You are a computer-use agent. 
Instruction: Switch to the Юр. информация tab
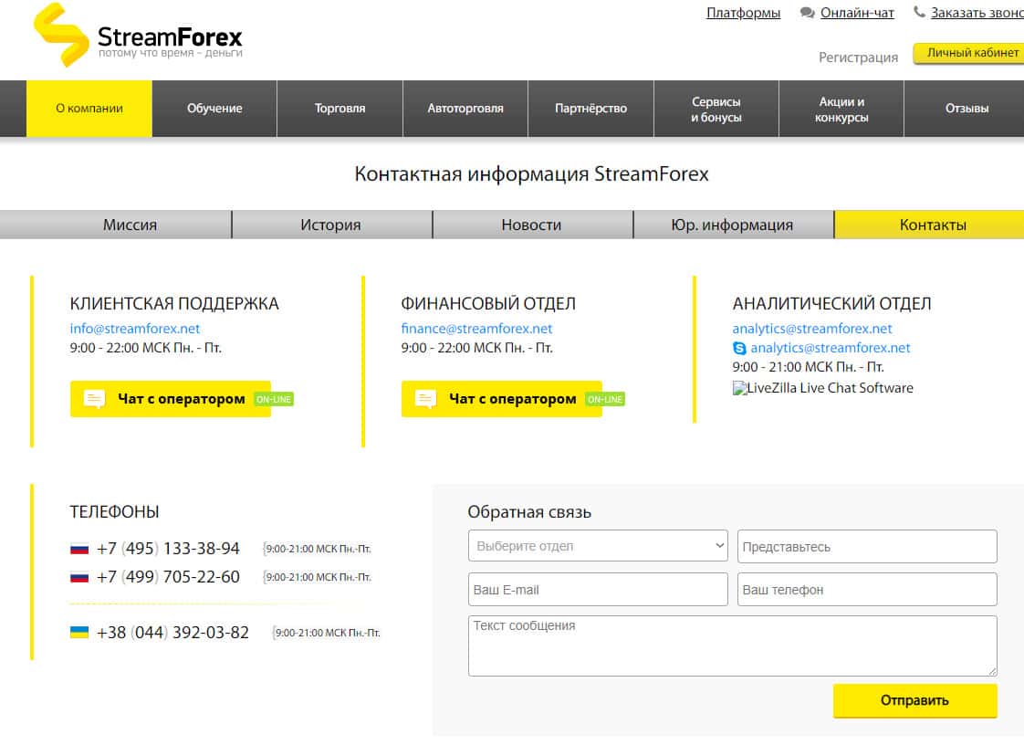[x=732, y=225]
